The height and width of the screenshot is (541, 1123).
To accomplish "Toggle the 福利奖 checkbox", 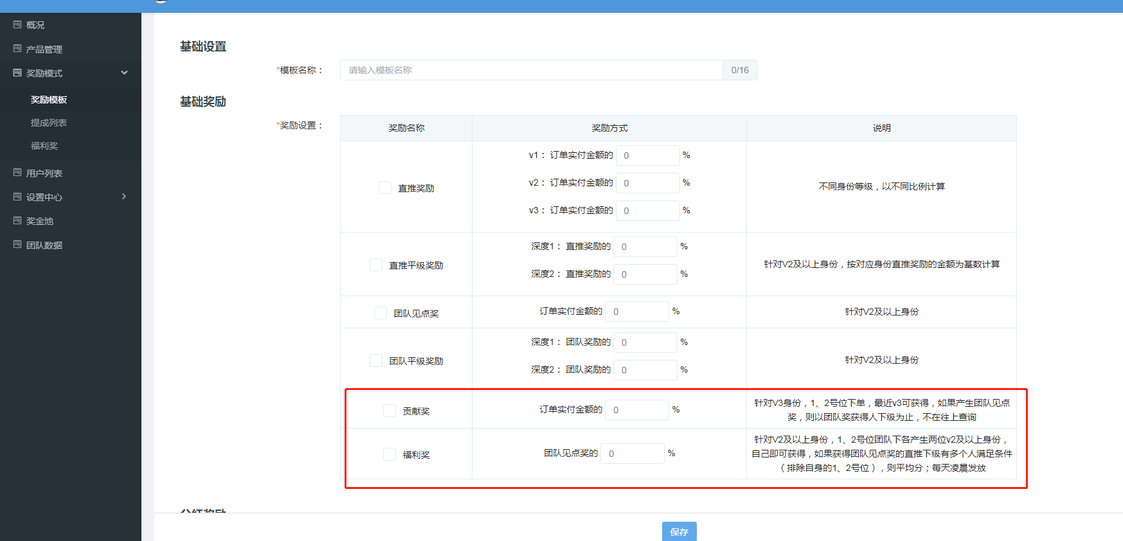I will [x=390, y=454].
